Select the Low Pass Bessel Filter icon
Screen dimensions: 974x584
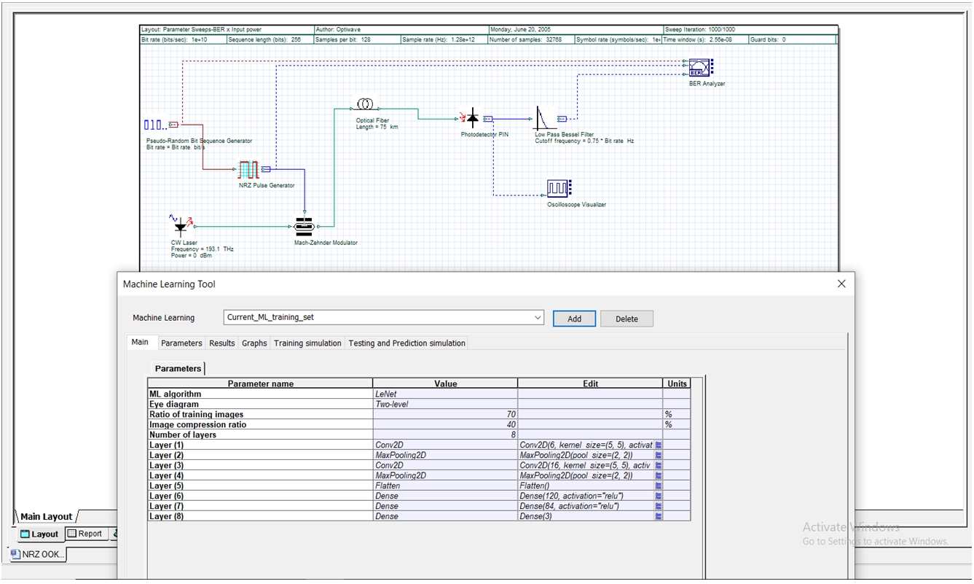click(x=545, y=118)
